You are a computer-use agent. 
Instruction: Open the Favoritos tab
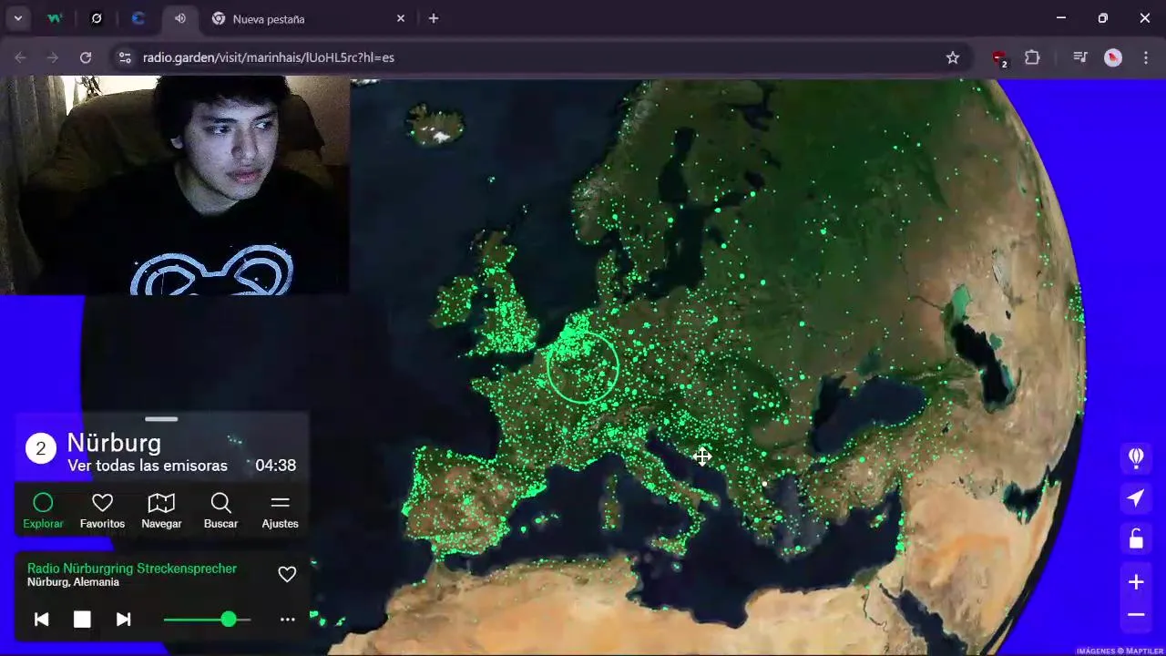click(102, 511)
